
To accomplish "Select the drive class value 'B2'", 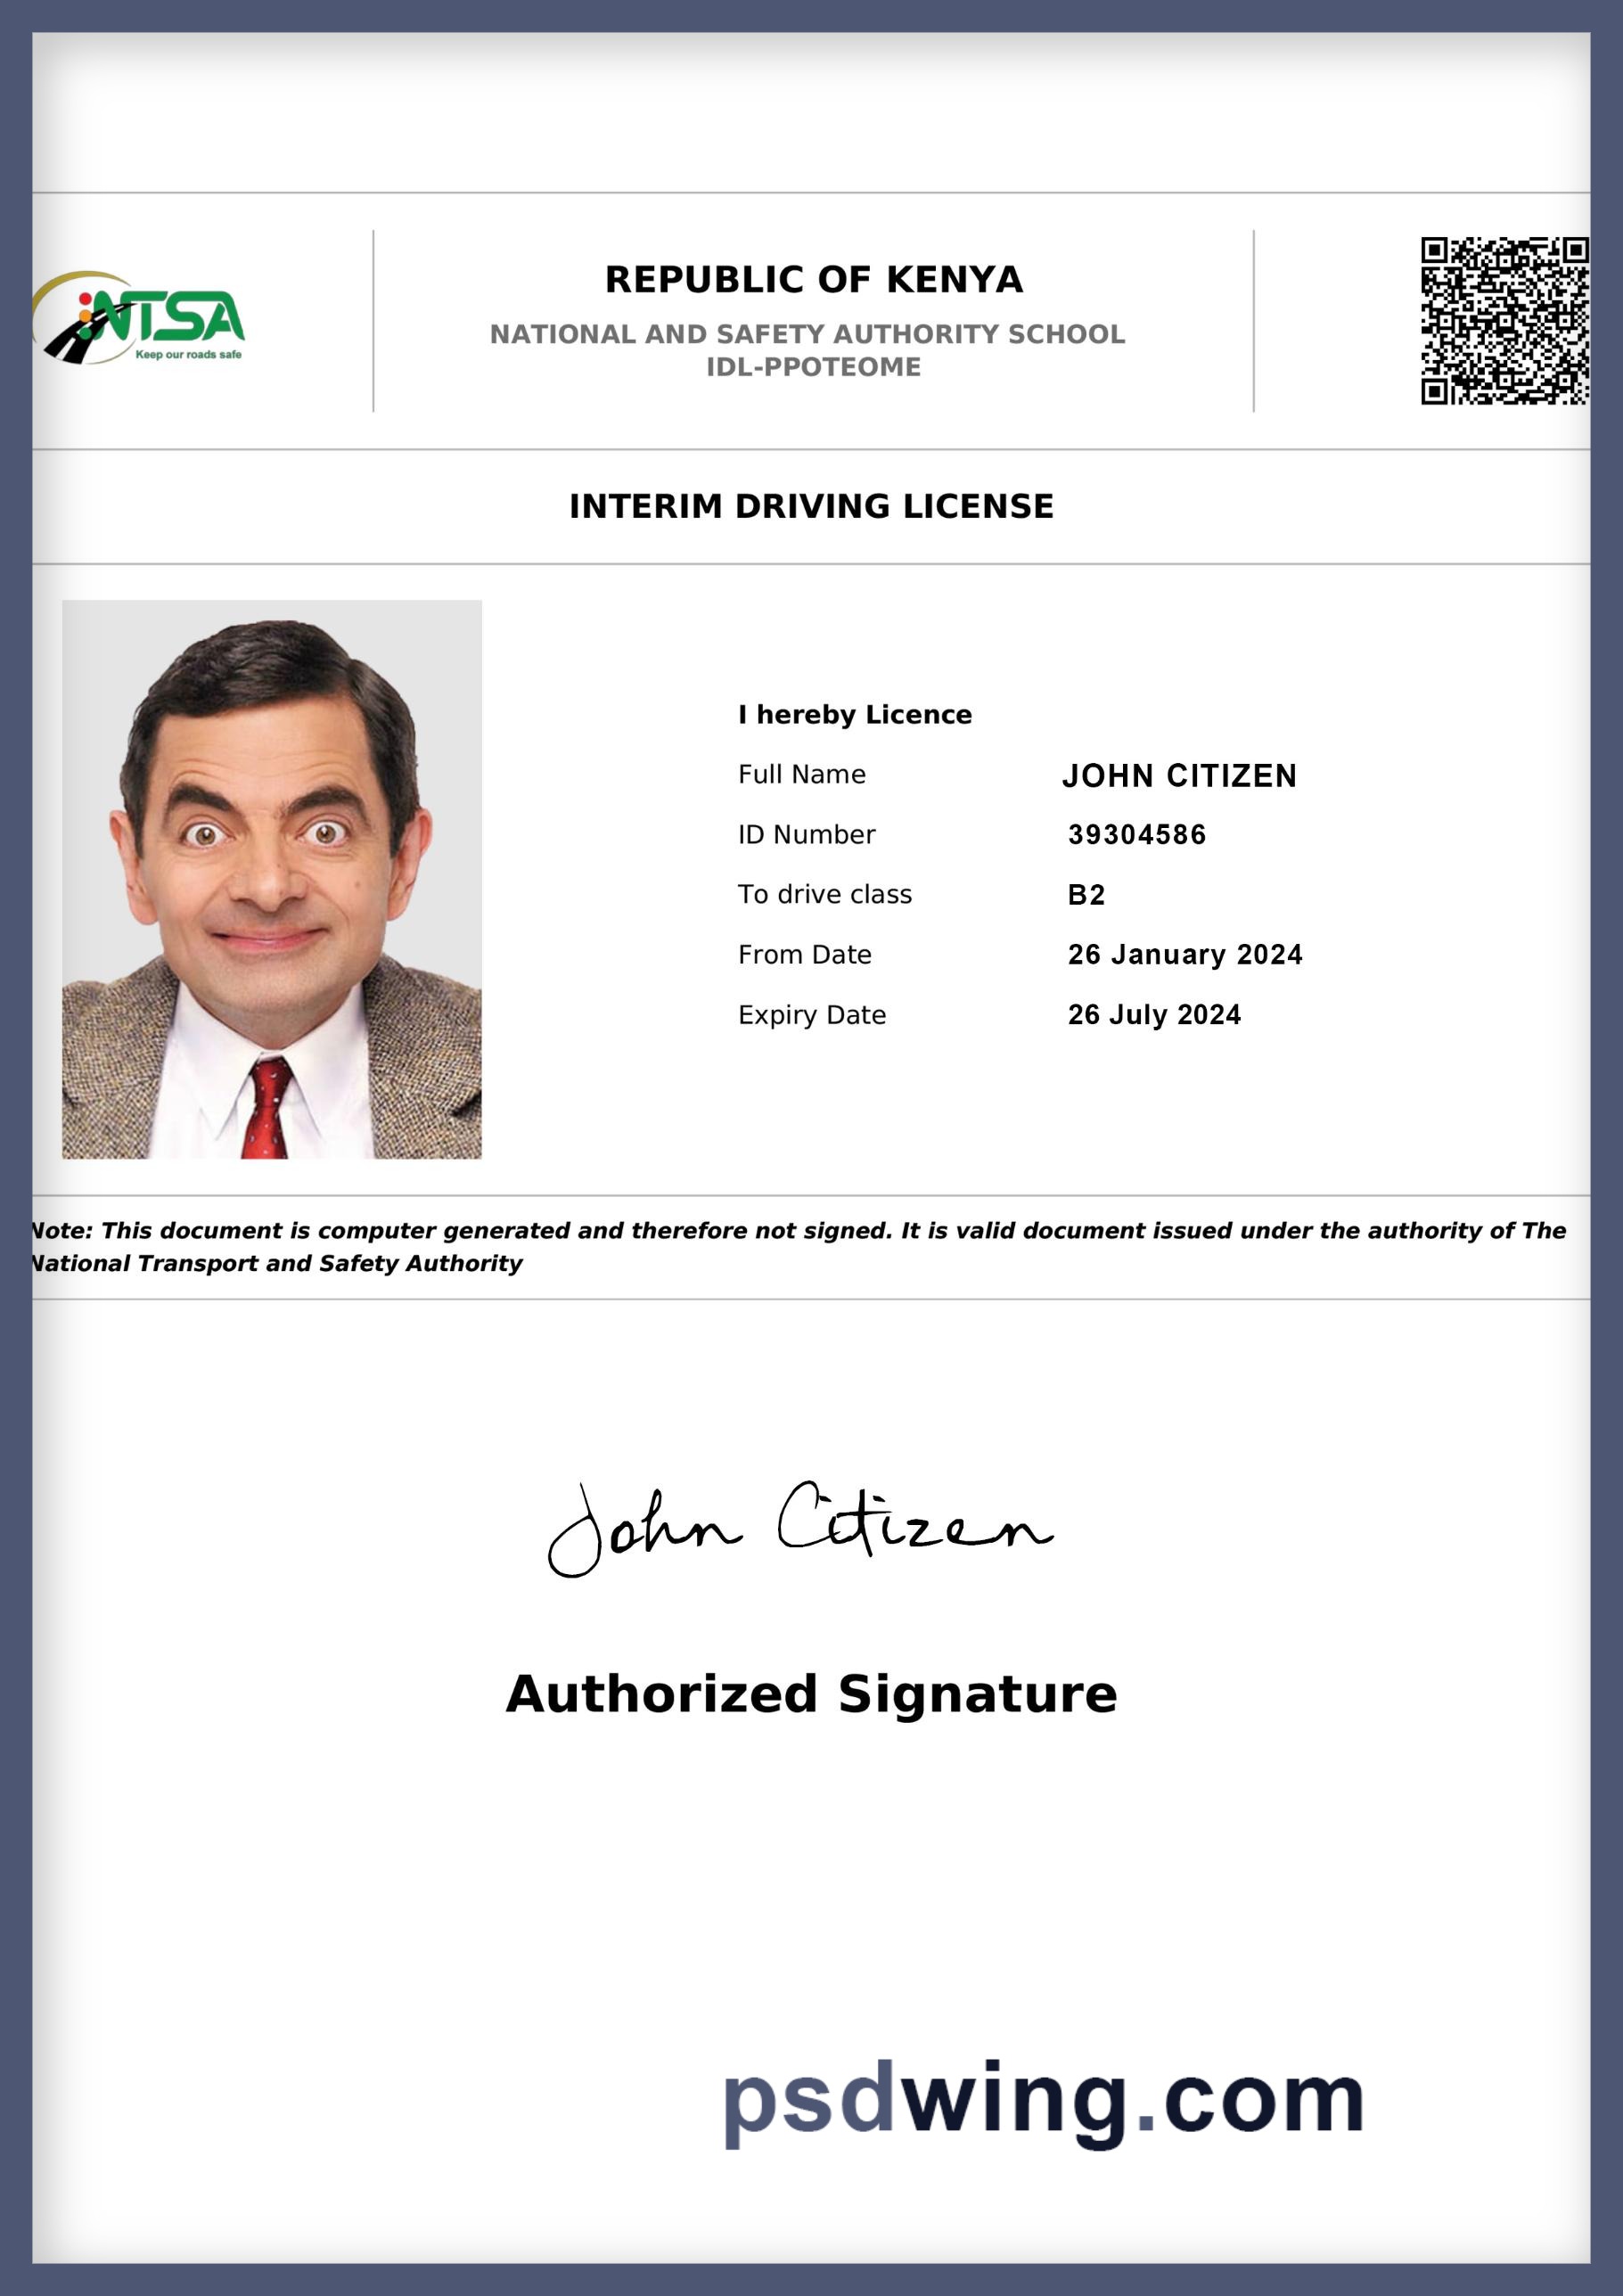I will tap(1087, 894).
